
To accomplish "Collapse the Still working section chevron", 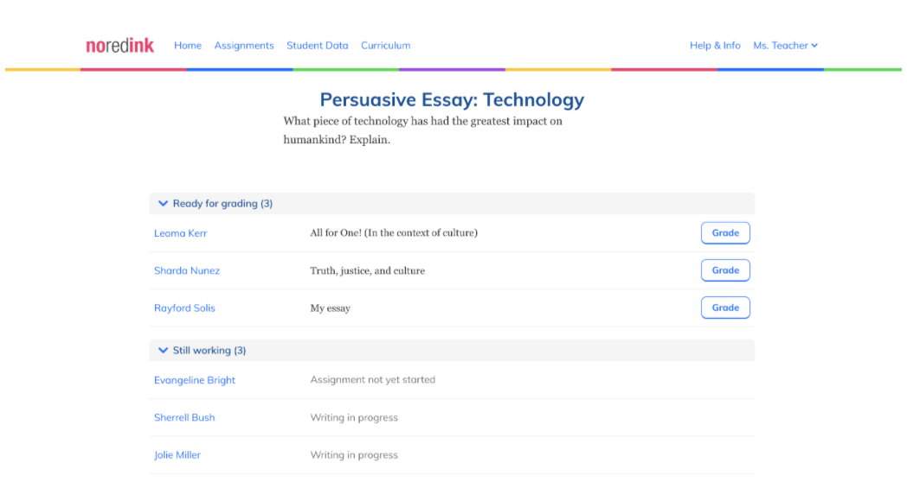I will click(163, 351).
